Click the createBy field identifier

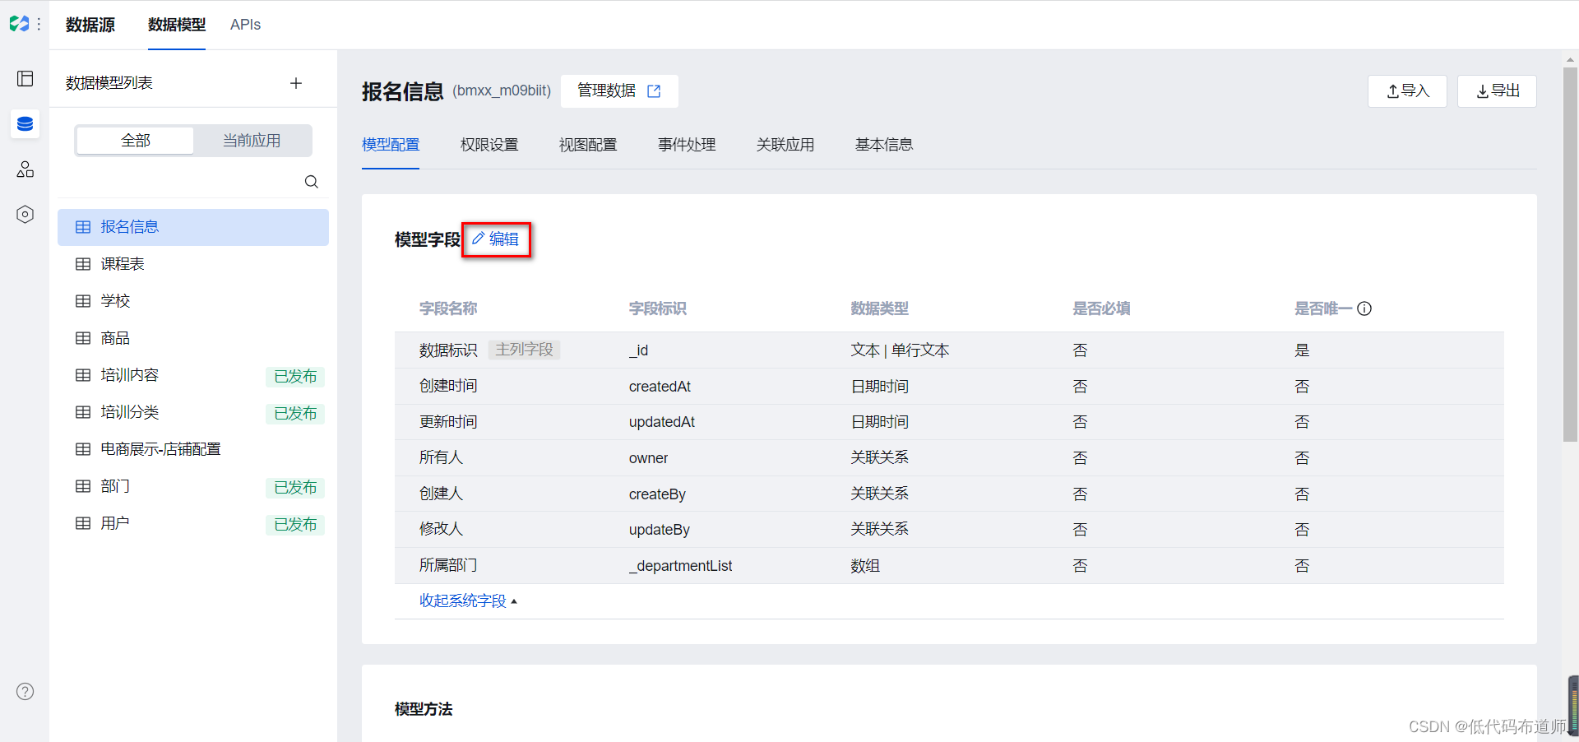click(657, 494)
